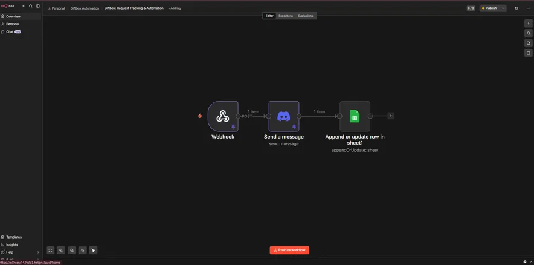Click the Publish button
The width and height of the screenshot is (534, 265).
[489, 8]
